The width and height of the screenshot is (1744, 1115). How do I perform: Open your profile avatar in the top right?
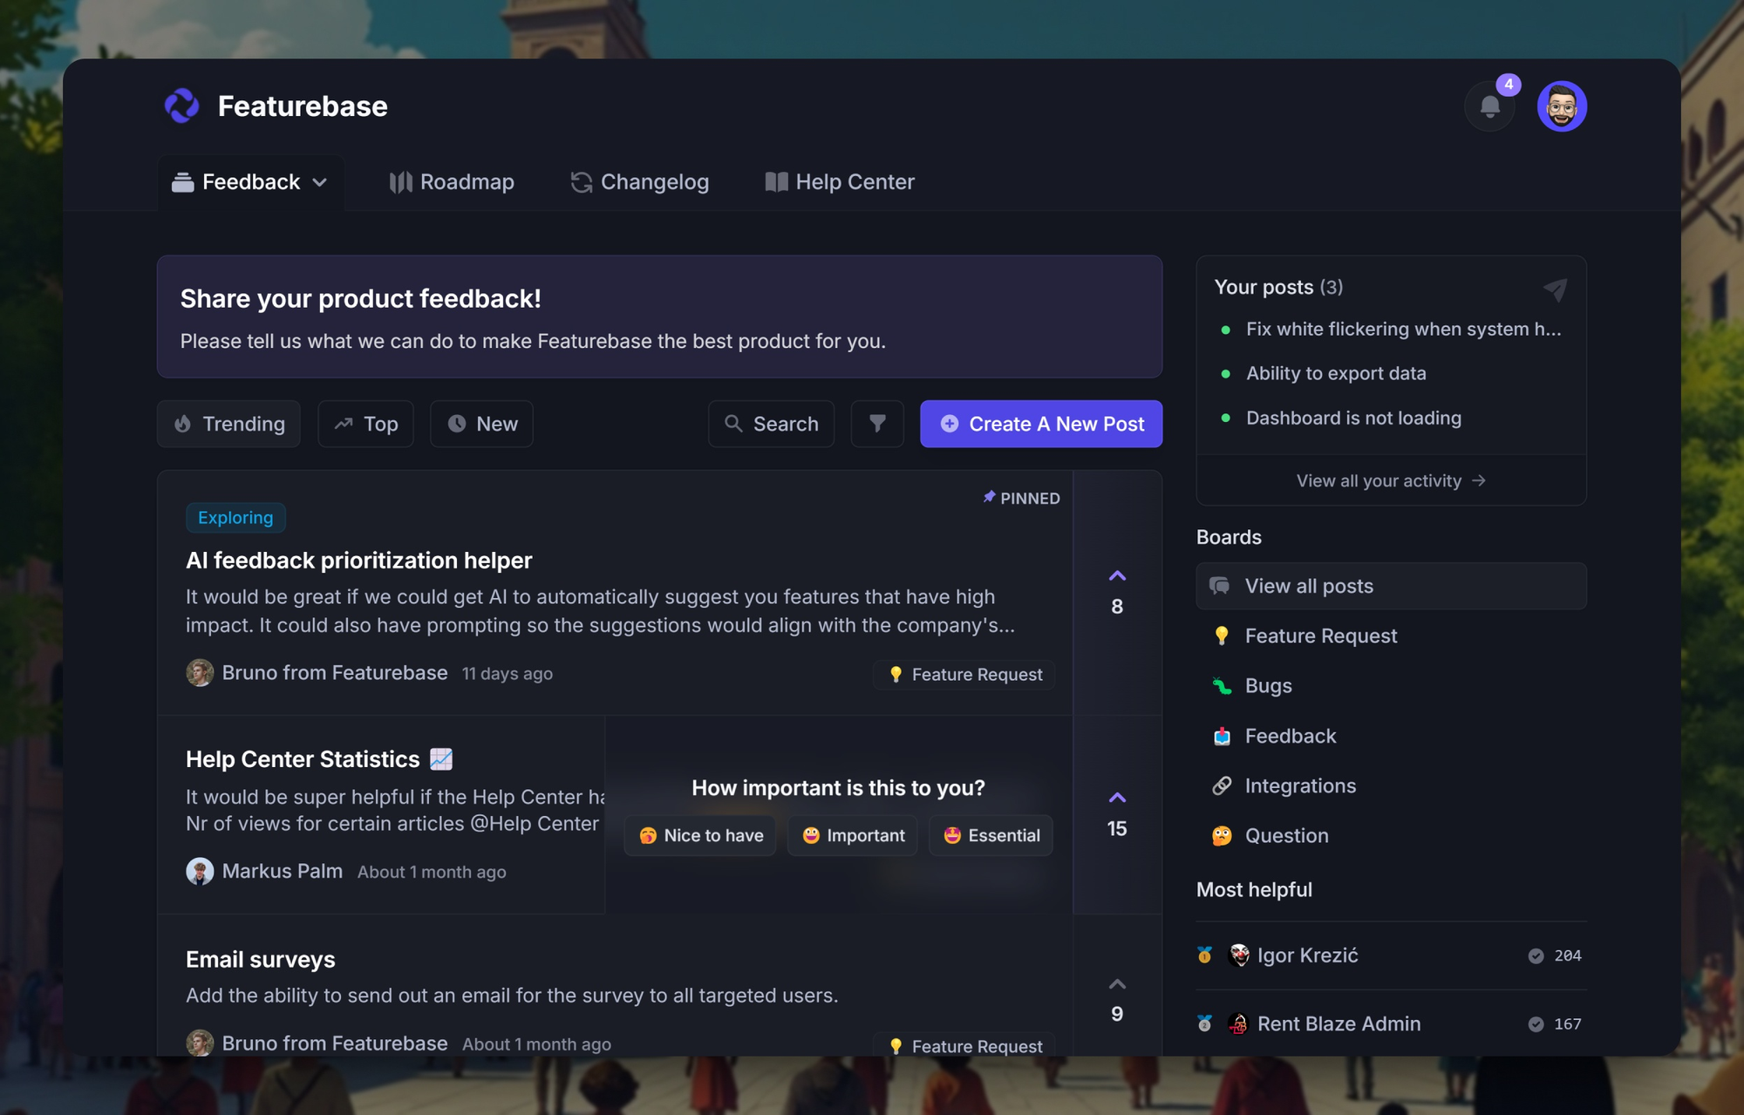pyautogui.click(x=1562, y=105)
